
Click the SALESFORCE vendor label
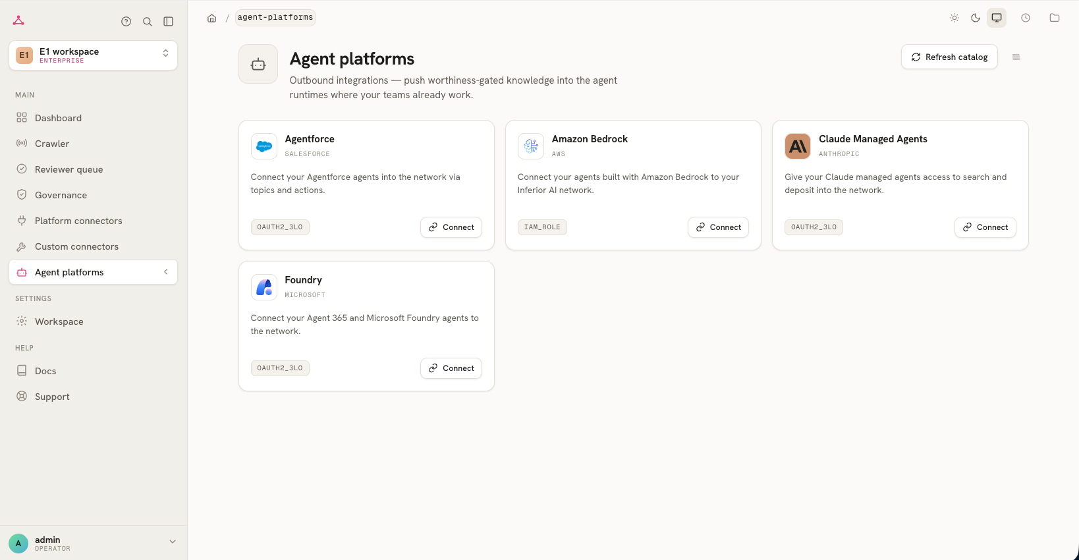coord(308,154)
